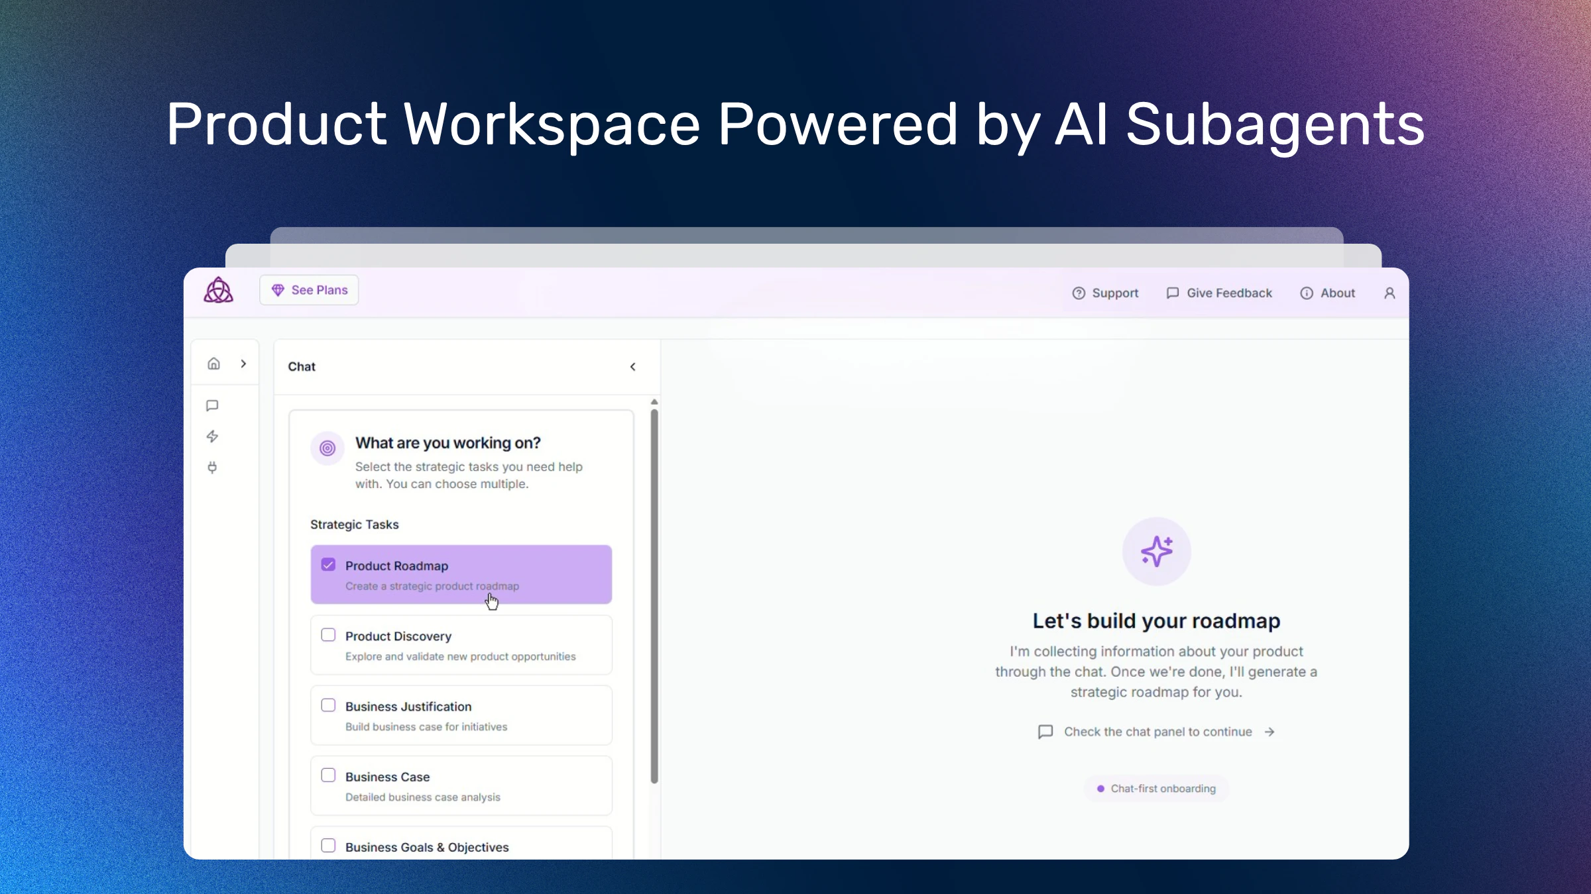Click the purple app logo icon
1591x894 pixels.
pos(218,290)
